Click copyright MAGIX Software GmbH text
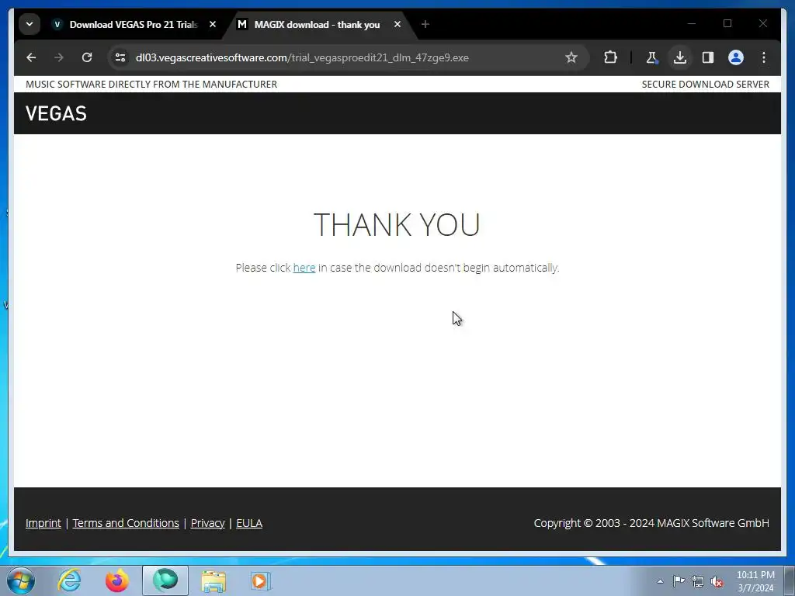 coord(651,523)
